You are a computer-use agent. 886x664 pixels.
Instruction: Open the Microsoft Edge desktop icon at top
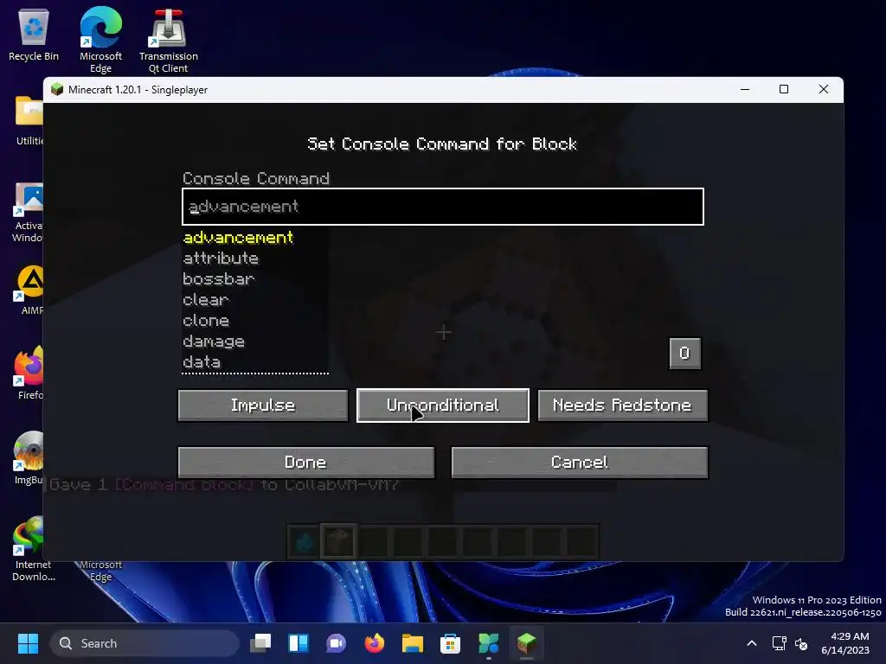coord(100,40)
